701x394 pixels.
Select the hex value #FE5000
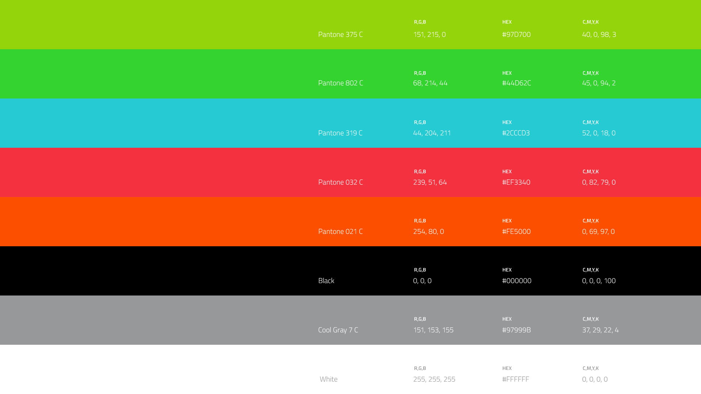tap(516, 231)
